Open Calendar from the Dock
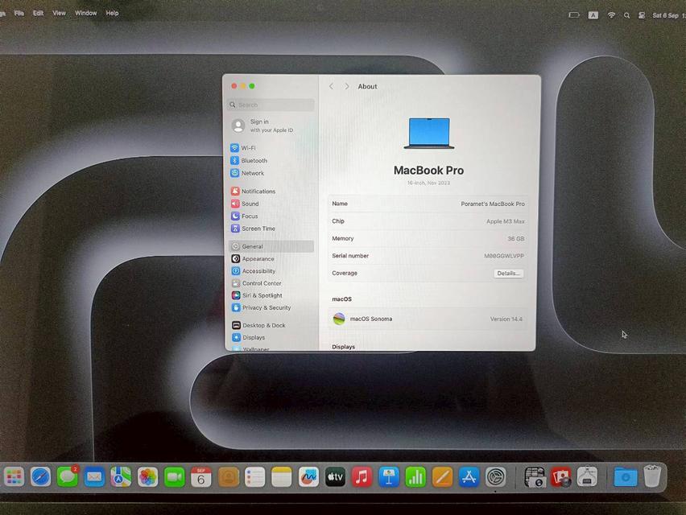Image resolution: width=686 pixels, height=515 pixels. (201, 477)
